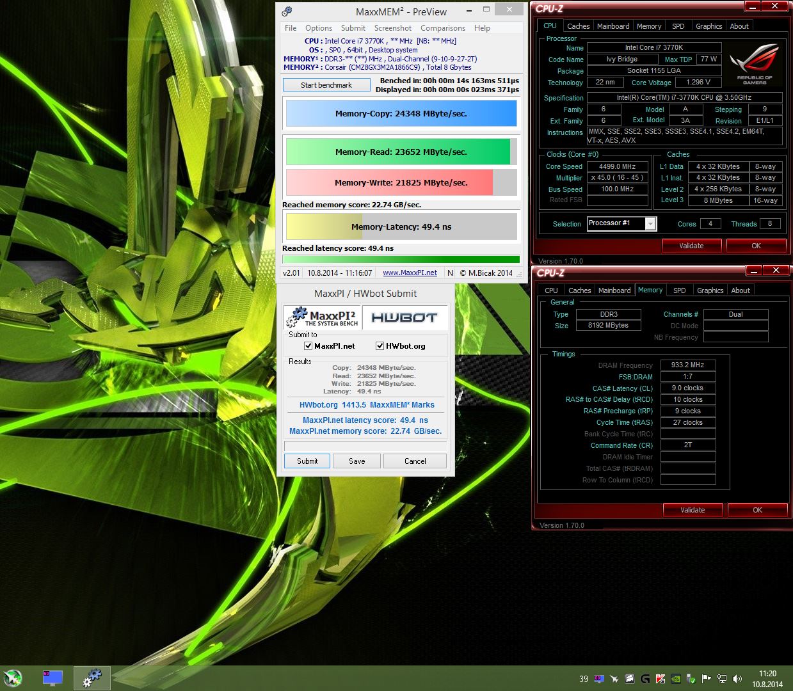Open the Submit menu in MaxxMEM
793x691 pixels.
pyautogui.click(x=353, y=28)
